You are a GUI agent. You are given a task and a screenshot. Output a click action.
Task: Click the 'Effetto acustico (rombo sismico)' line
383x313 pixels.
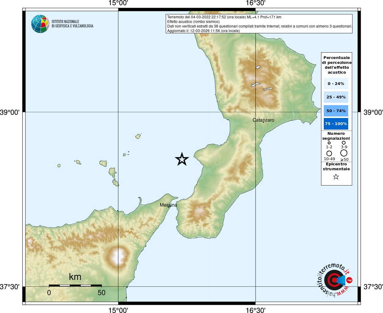[193, 22]
